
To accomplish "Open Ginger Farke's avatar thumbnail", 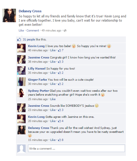I will 21,82.
